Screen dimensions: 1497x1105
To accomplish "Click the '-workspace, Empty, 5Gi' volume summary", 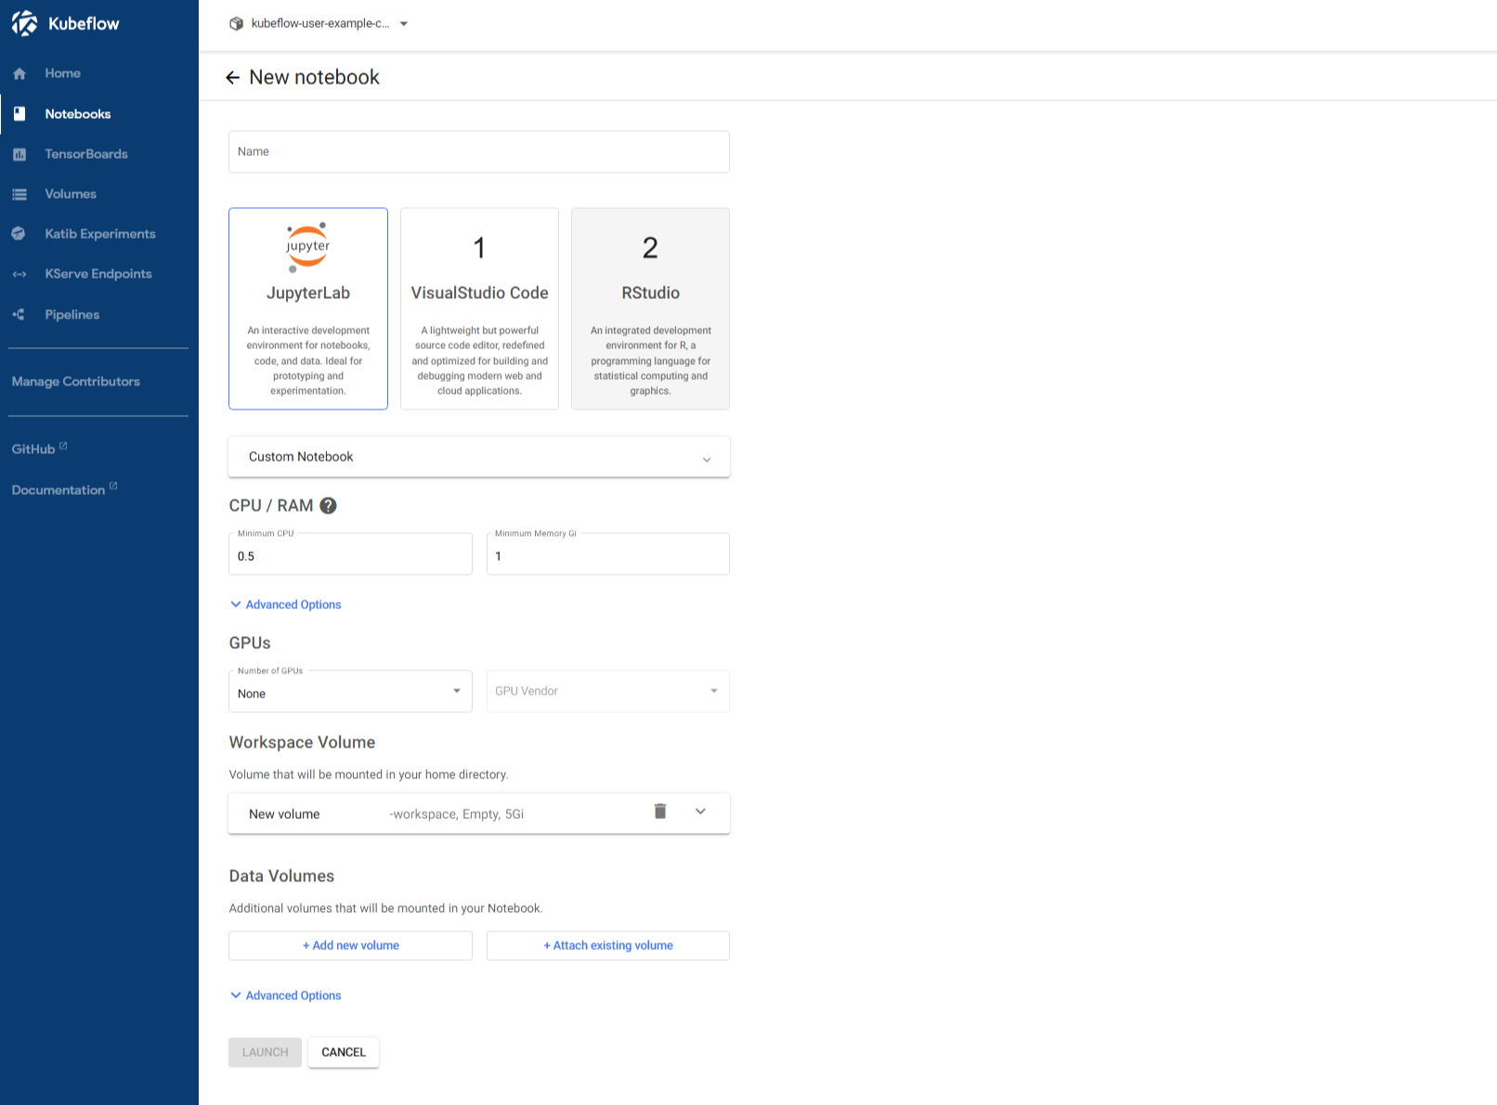I will [457, 814].
